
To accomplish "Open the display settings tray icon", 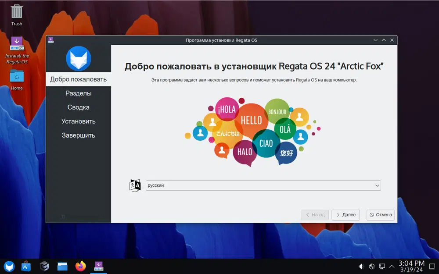I will tap(382, 267).
